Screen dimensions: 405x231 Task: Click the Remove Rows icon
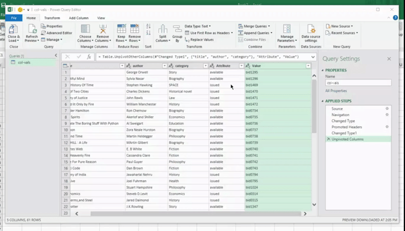click(135, 29)
